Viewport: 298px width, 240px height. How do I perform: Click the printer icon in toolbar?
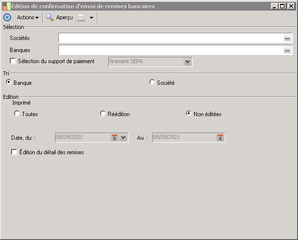click(x=81, y=17)
